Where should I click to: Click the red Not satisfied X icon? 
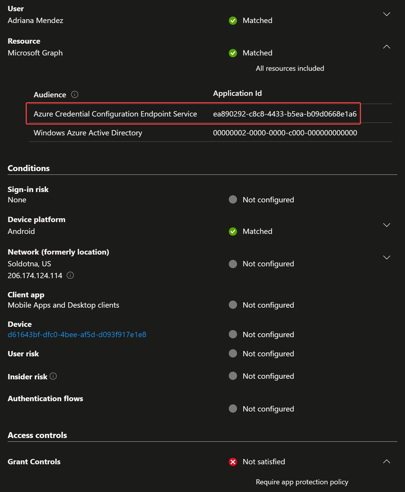[x=233, y=462]
